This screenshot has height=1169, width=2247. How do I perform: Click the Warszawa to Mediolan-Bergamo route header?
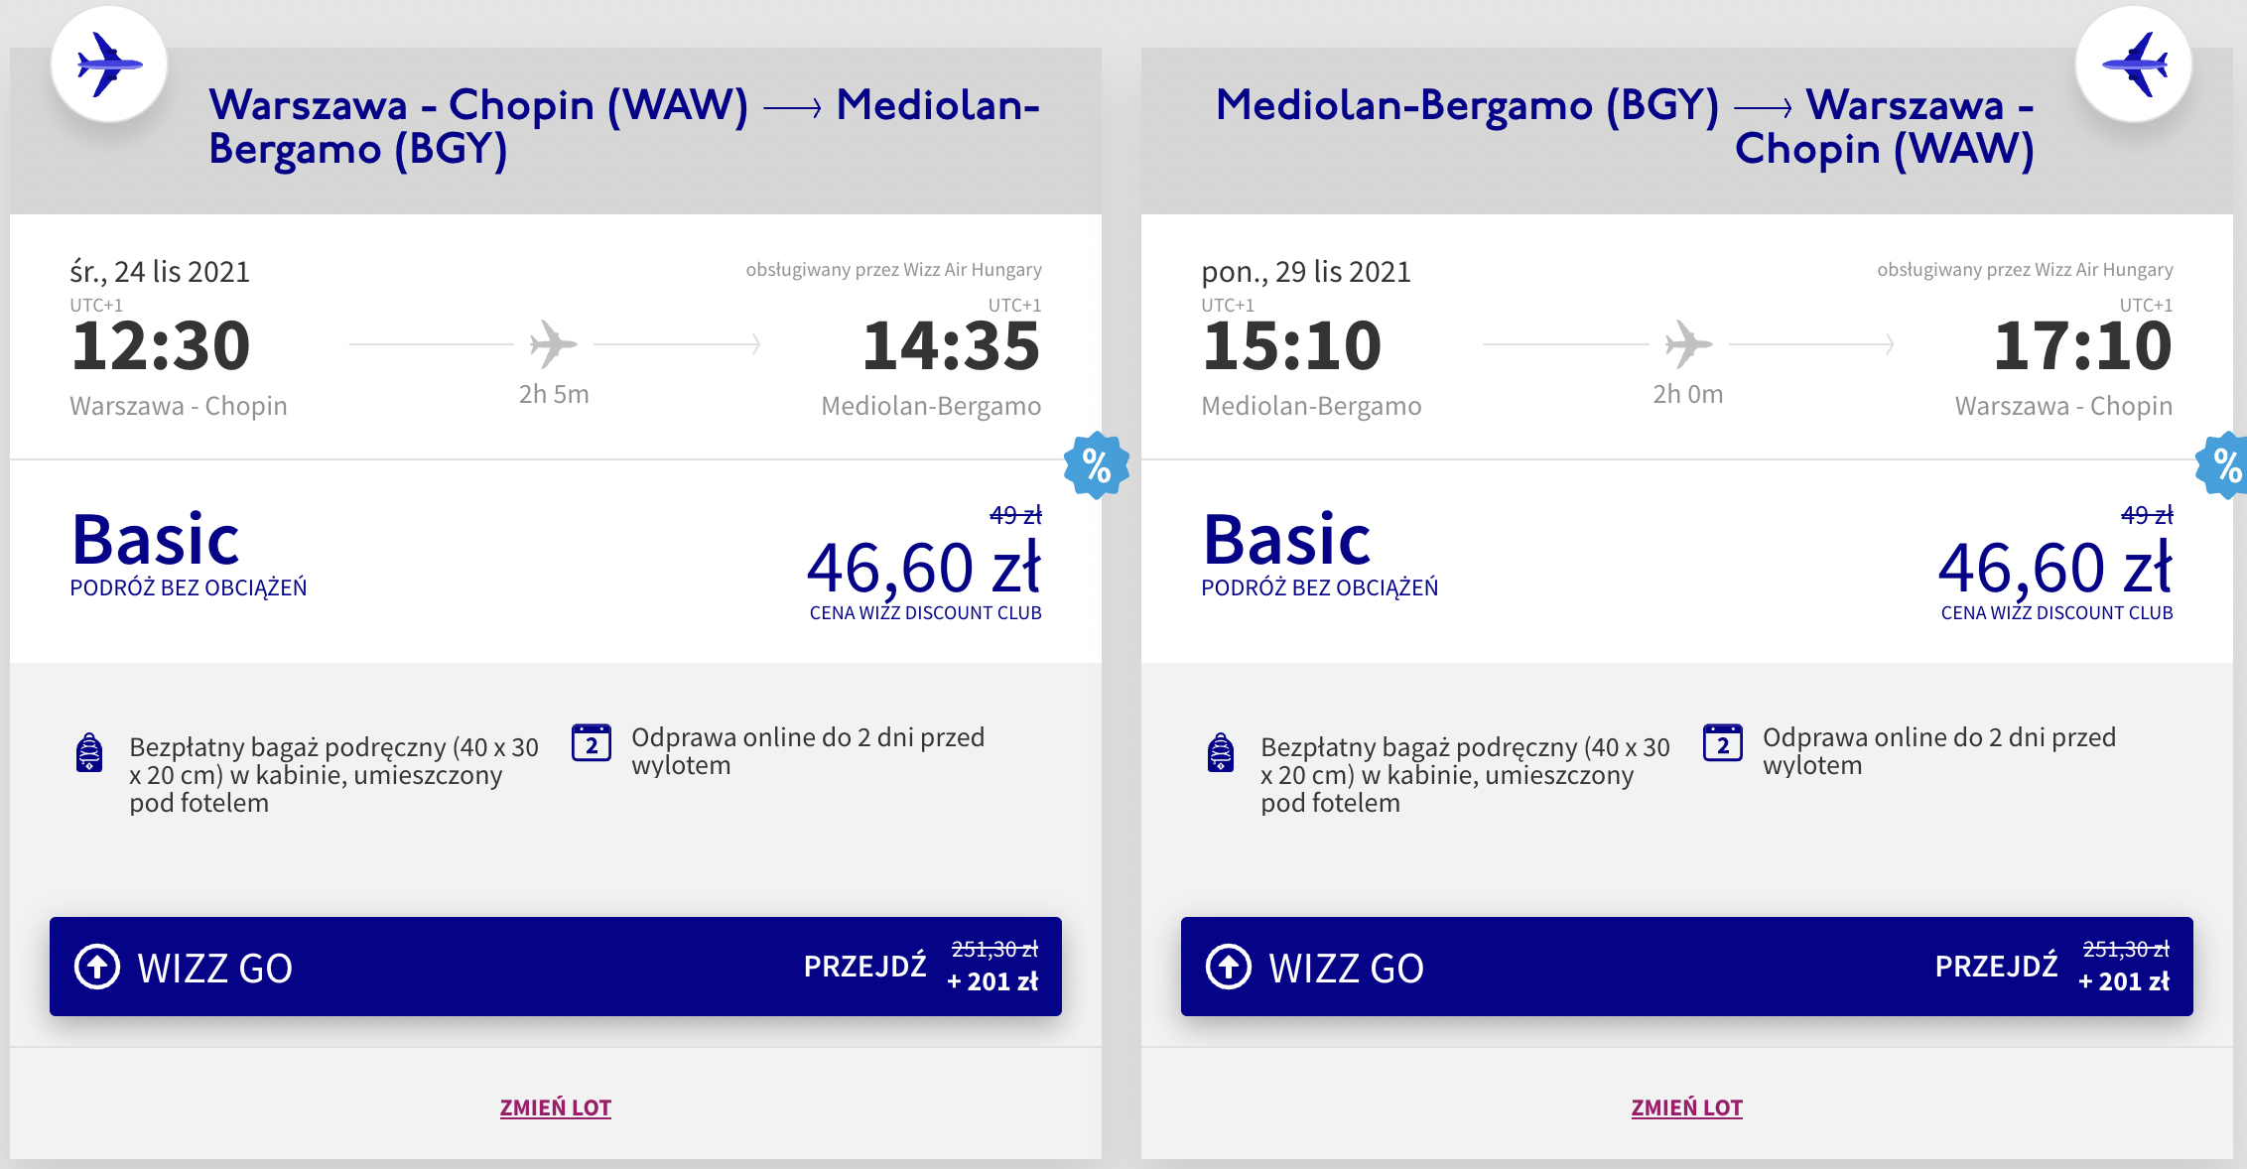coord(623,127)
